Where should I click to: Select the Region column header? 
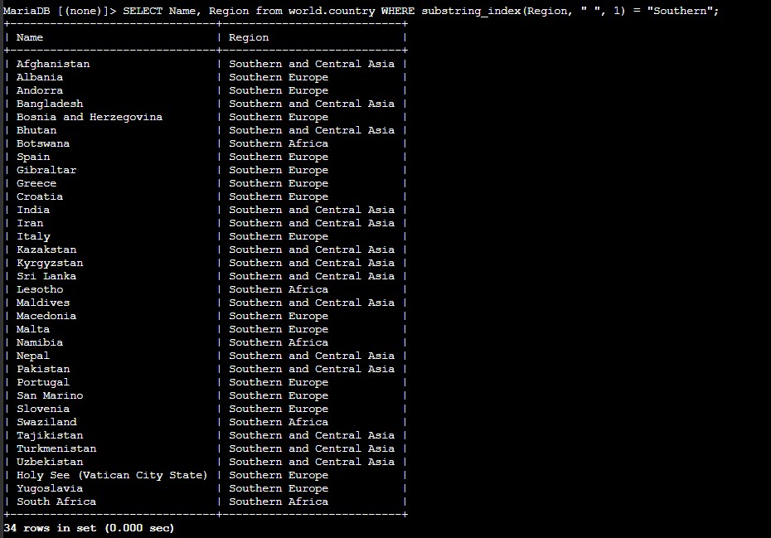[249, 36]
